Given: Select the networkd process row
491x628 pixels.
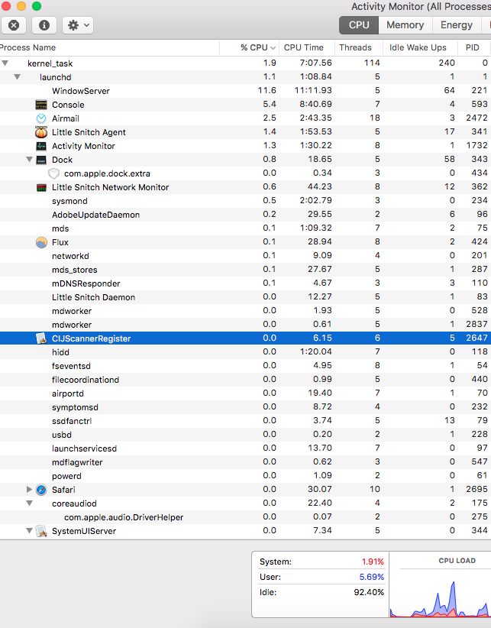Looking at the screenshot, I should tap(245, 256).
